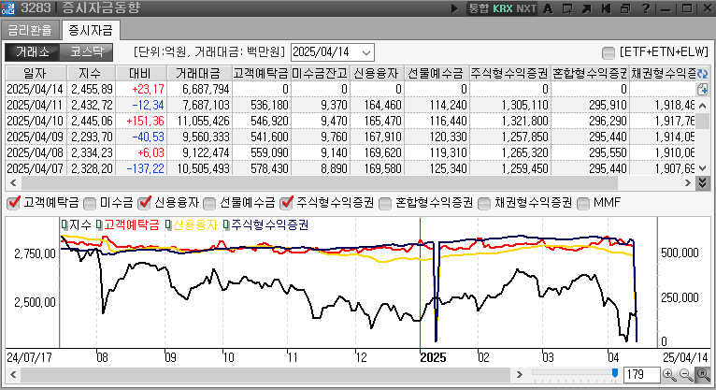Click the chart horizontal scrollbar thumb

click(x=265, y=375)
